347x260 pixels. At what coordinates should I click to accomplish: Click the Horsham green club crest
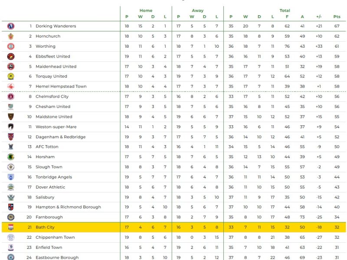click(11, 157)
